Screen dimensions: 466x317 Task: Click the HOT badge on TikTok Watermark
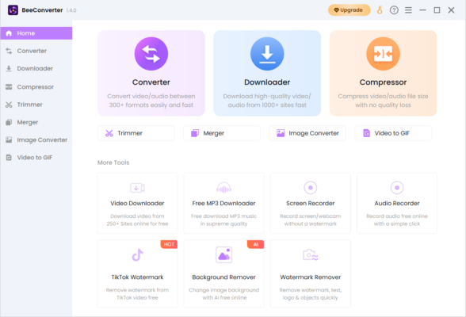pyautogui.click(x=169, y=244)
